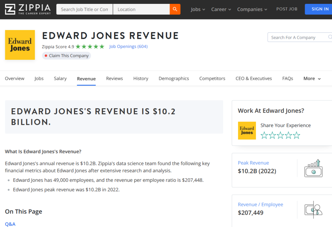The image size is (332, 227).
Task: Switch to the Reviews tab
Action: click(x=114, y=79)
